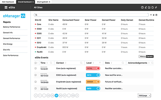
Task: Pin the dashboard with pushpin icon
Action: pyautogui.click(x=156, y=7)
